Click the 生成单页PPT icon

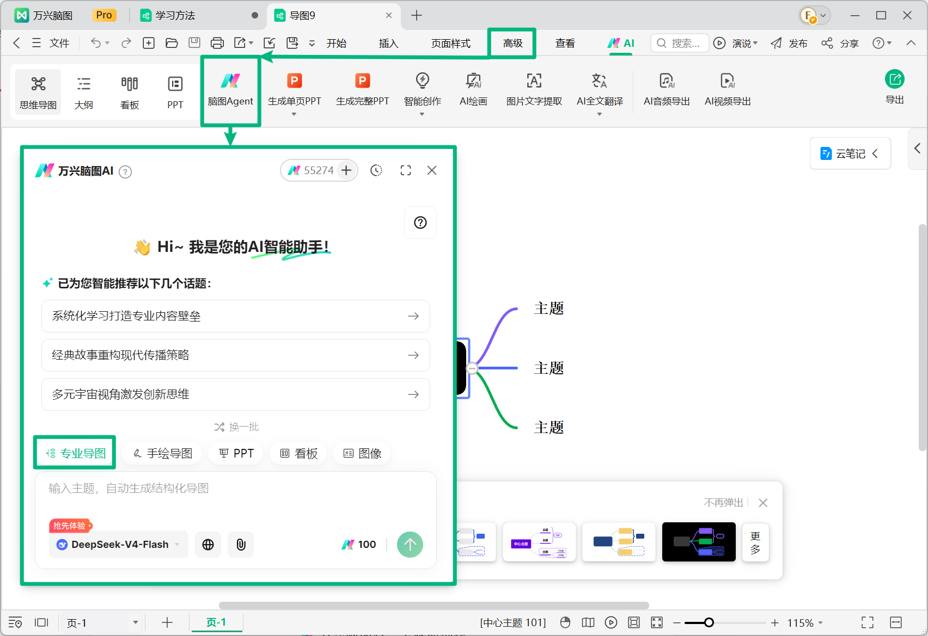[x=294, y=82]
